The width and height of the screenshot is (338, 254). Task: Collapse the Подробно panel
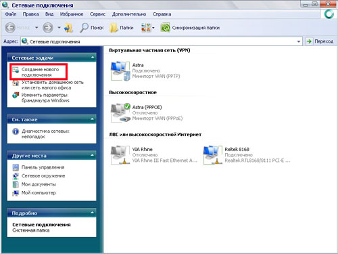93,213
